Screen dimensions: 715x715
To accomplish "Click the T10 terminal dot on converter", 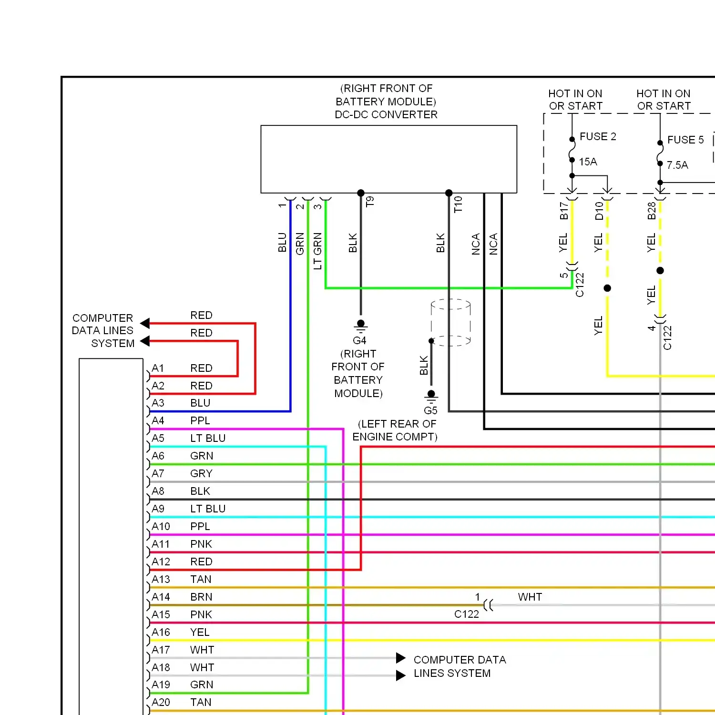I will [x=449, y=193].
